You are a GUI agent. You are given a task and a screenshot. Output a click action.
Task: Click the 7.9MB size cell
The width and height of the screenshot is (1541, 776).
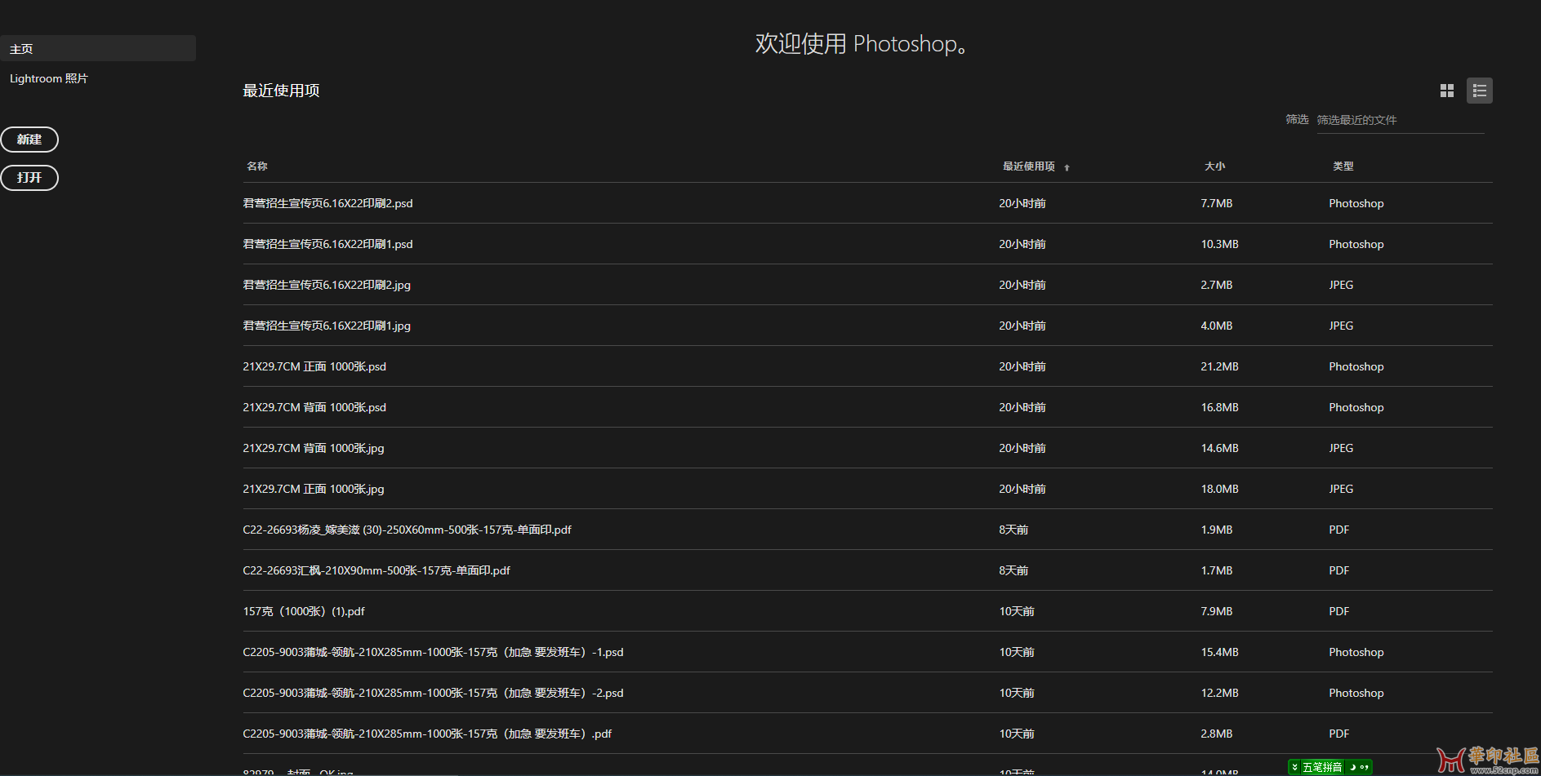click(1217, 611)
